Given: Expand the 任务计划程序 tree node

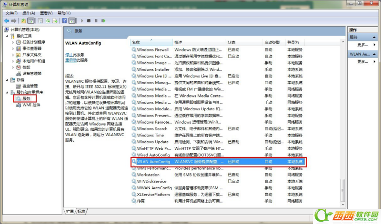Looking at the screenshot, I should click(x=13, y=42).
